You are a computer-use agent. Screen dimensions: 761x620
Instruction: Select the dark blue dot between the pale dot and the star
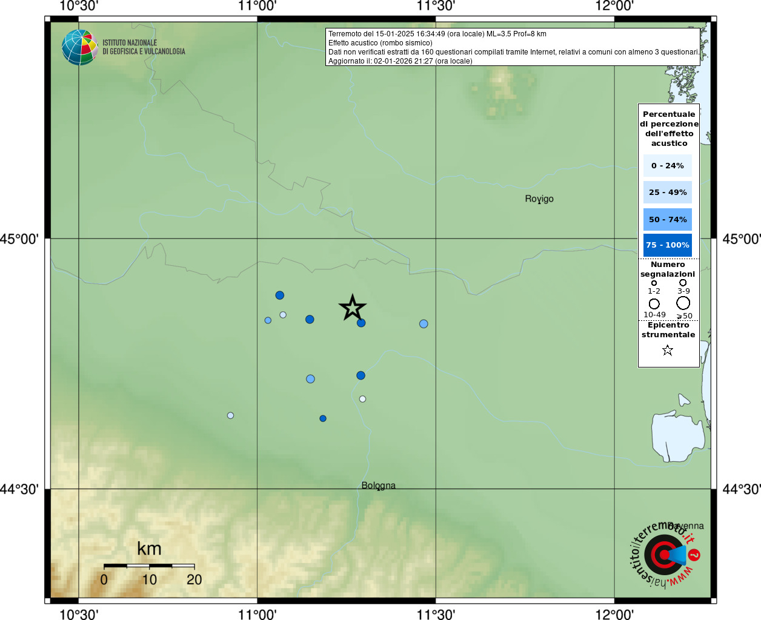pos(310,319)
